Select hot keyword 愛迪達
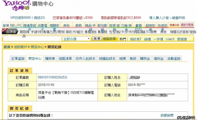Viewport: 197px width, 120px height. (182, 39)
